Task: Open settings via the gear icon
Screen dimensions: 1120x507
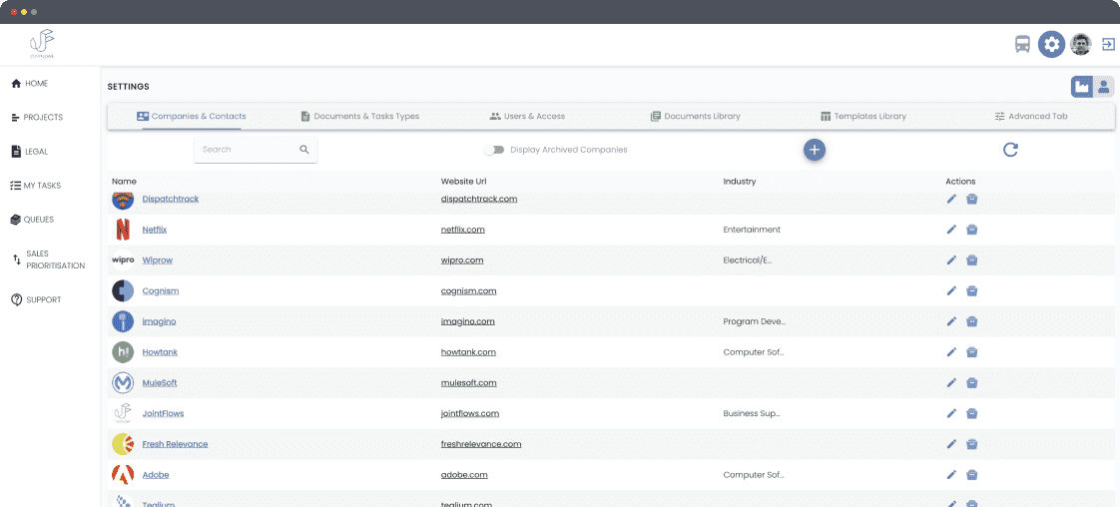Action: tap(1051, 44)
